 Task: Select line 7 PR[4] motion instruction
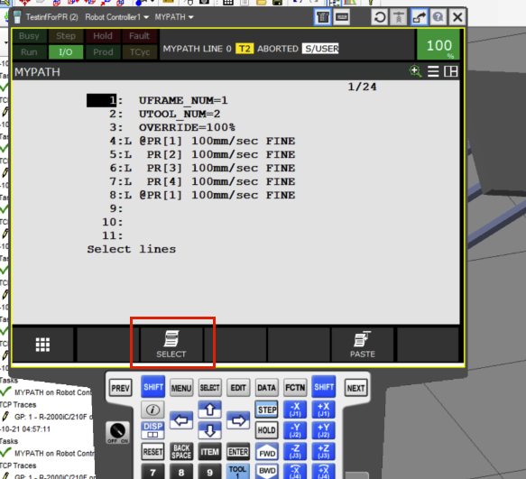click(202, 181)
